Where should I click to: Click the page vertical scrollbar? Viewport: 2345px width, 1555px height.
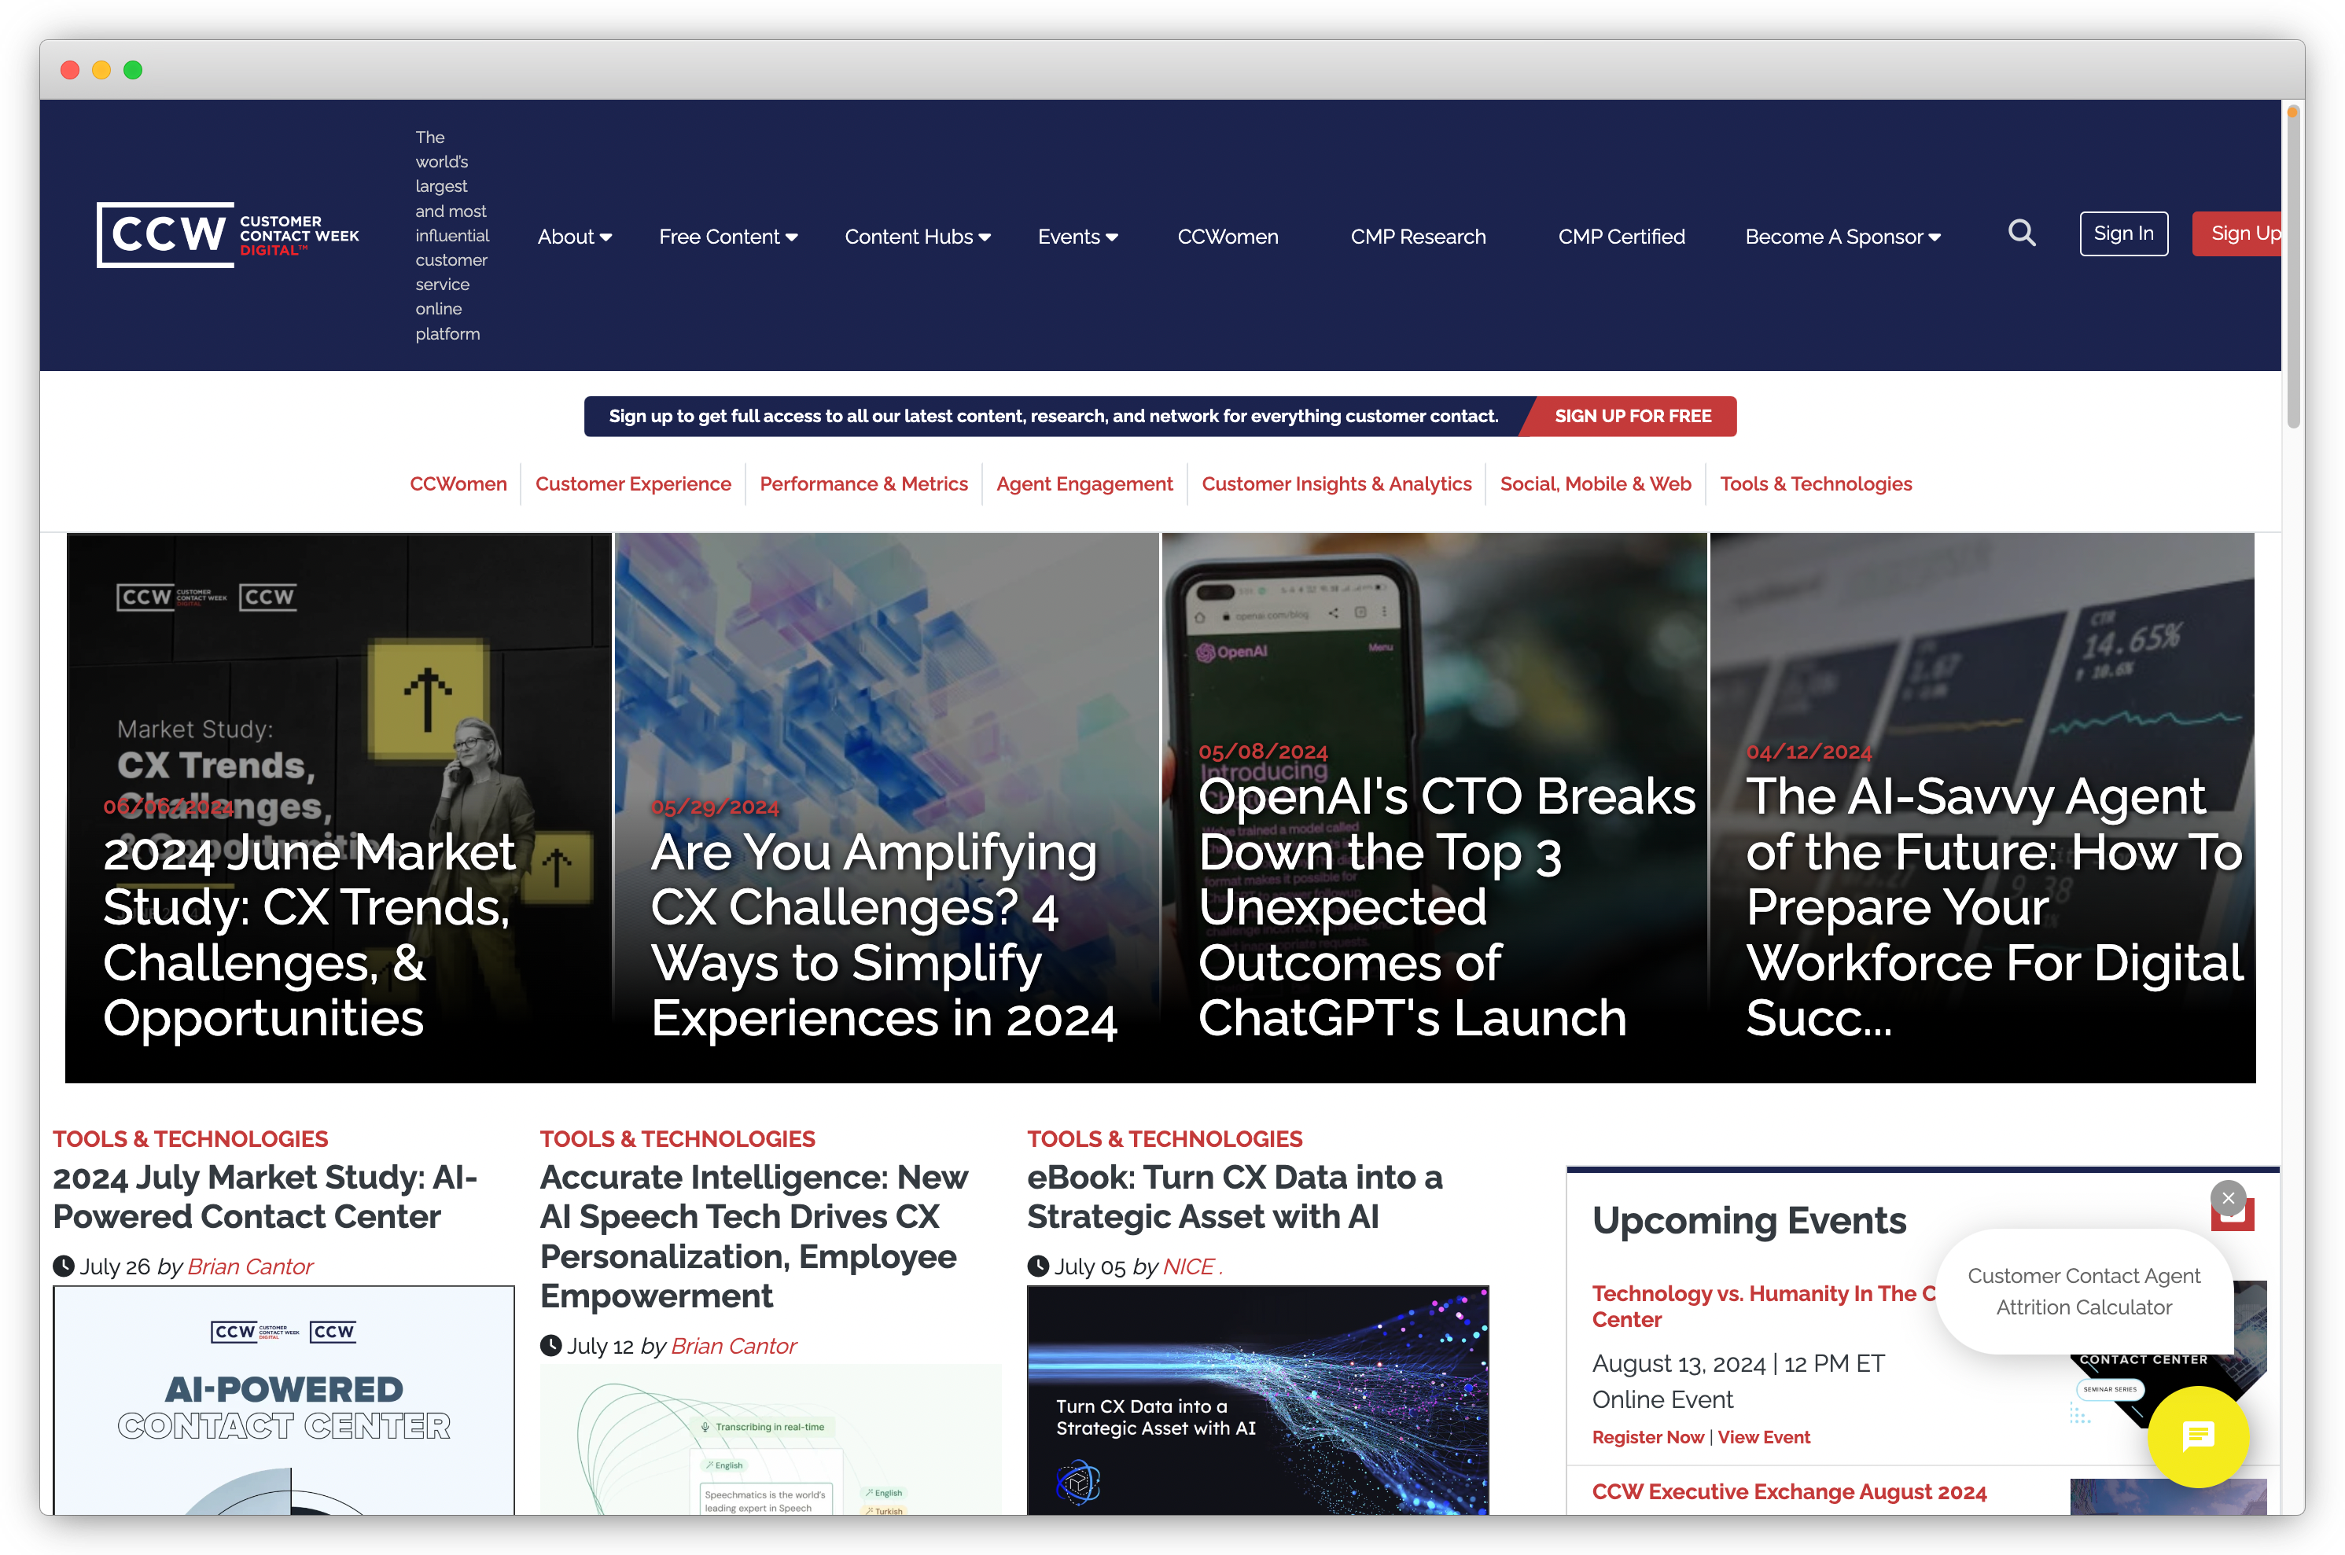[2292, 268]
